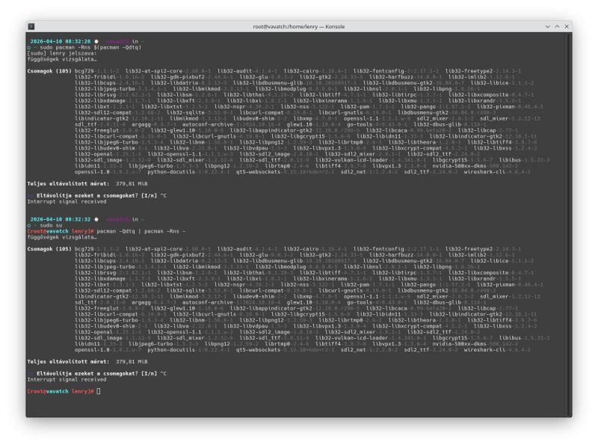Image resolution: width=598 pixels, height=448 pixels.
Task: Click the Konsole terminal icon in title bar
Action: (31, 26)
